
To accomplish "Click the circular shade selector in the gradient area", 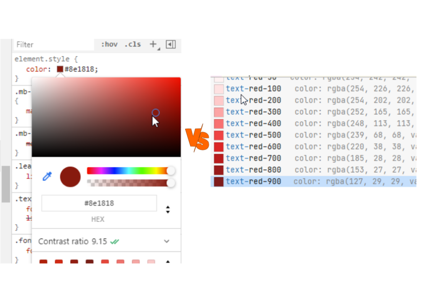I will pyautogui.click(x=155, y=113).
